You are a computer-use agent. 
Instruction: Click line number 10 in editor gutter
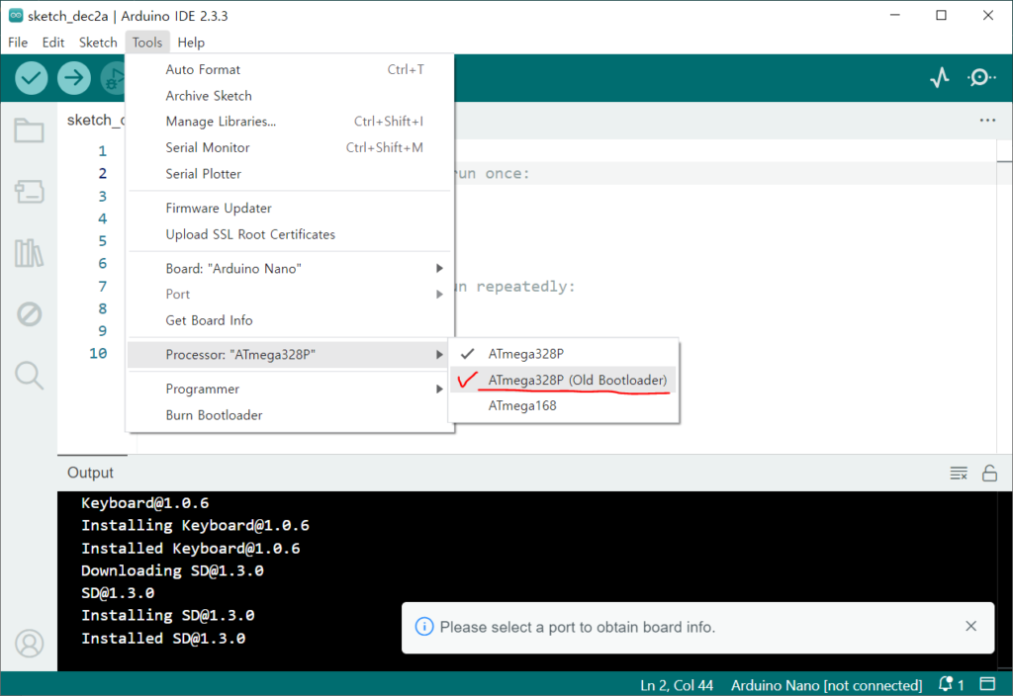point(98,353)
